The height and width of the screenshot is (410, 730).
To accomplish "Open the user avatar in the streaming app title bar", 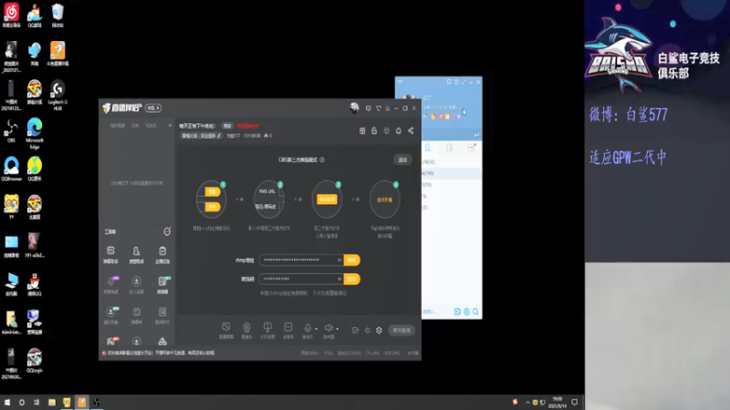I will pos(354,108).
